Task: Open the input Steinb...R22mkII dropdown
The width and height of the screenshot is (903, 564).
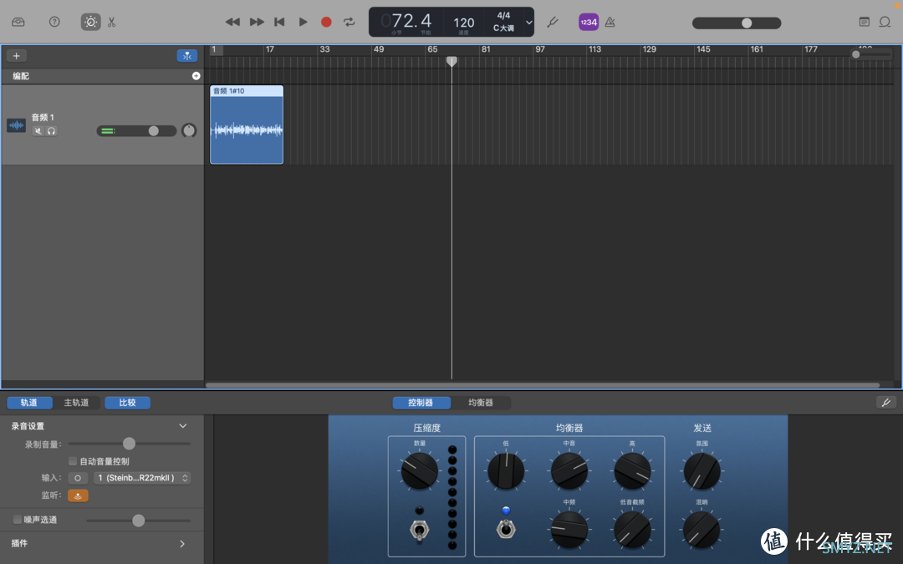Action: [141, 478]
